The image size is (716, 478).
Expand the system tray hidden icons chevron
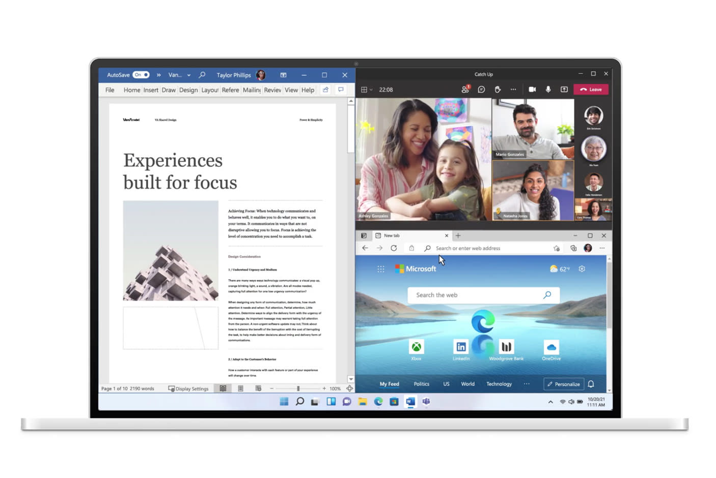(550, 402)
